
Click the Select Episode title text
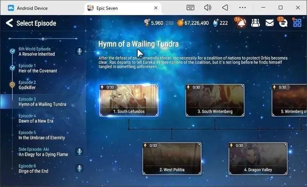(36, 23)
